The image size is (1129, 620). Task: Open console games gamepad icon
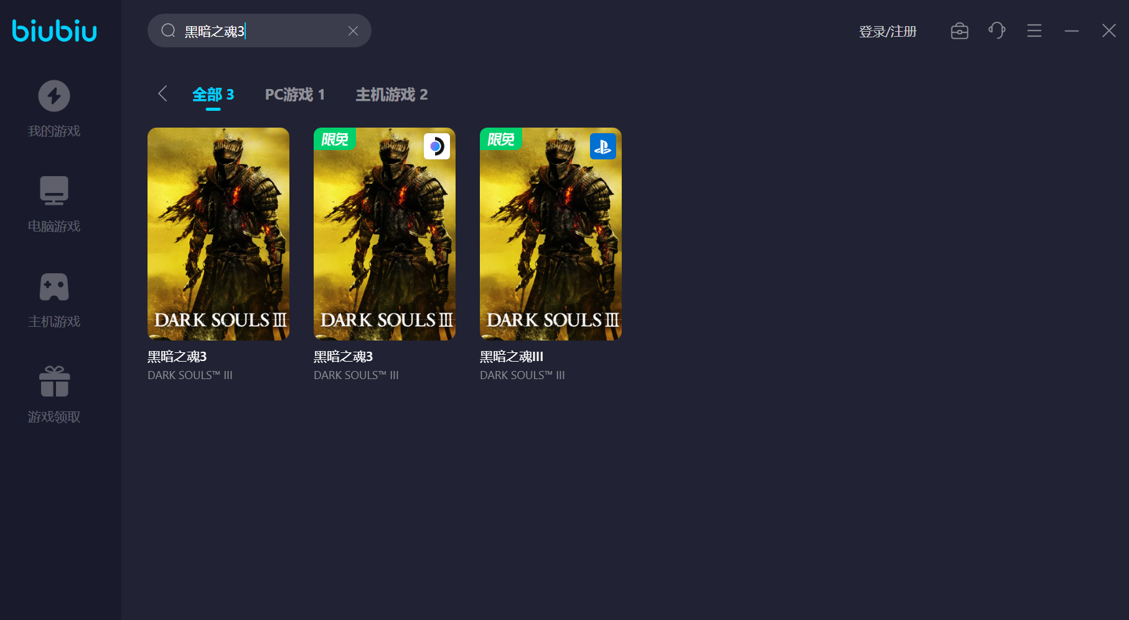54,287
